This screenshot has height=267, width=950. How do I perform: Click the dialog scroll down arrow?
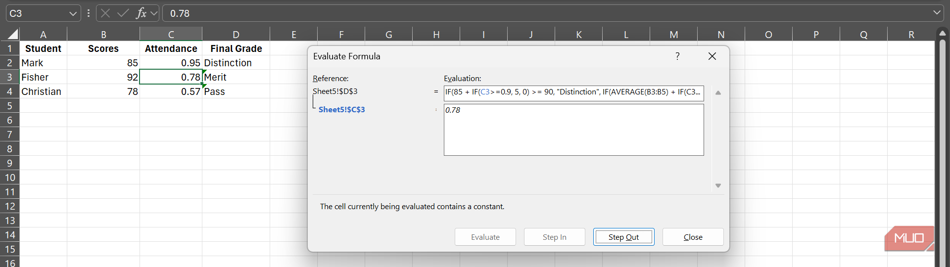(x=718, y=185)
